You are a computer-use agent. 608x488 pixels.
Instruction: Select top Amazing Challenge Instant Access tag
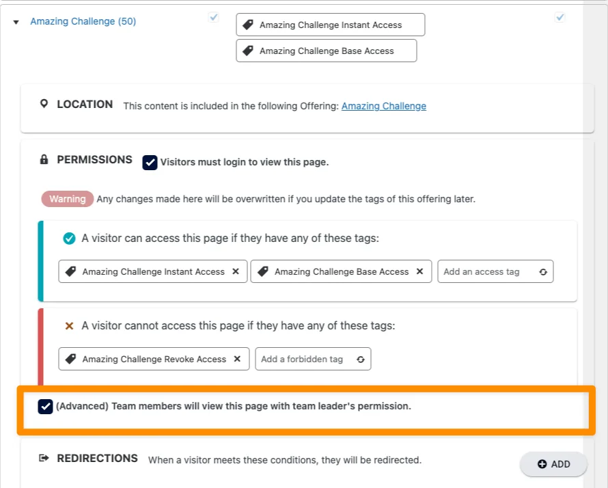pos(330,25)
